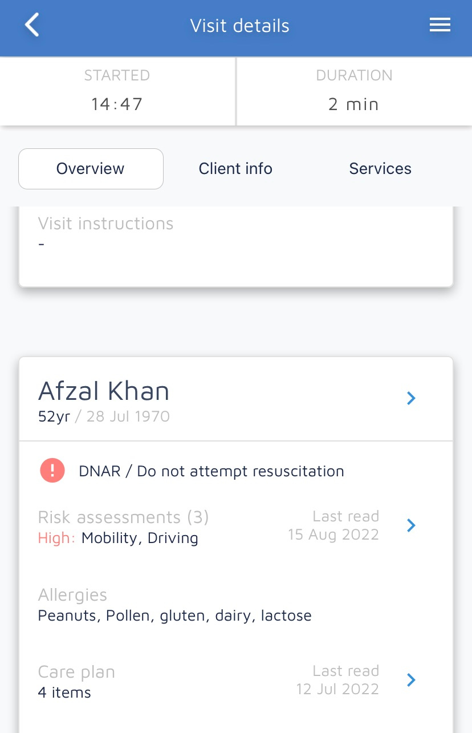The width and height of the screenshot is (472, 733).
Task: Switch to the Client info tab
Action: [235, 169]
